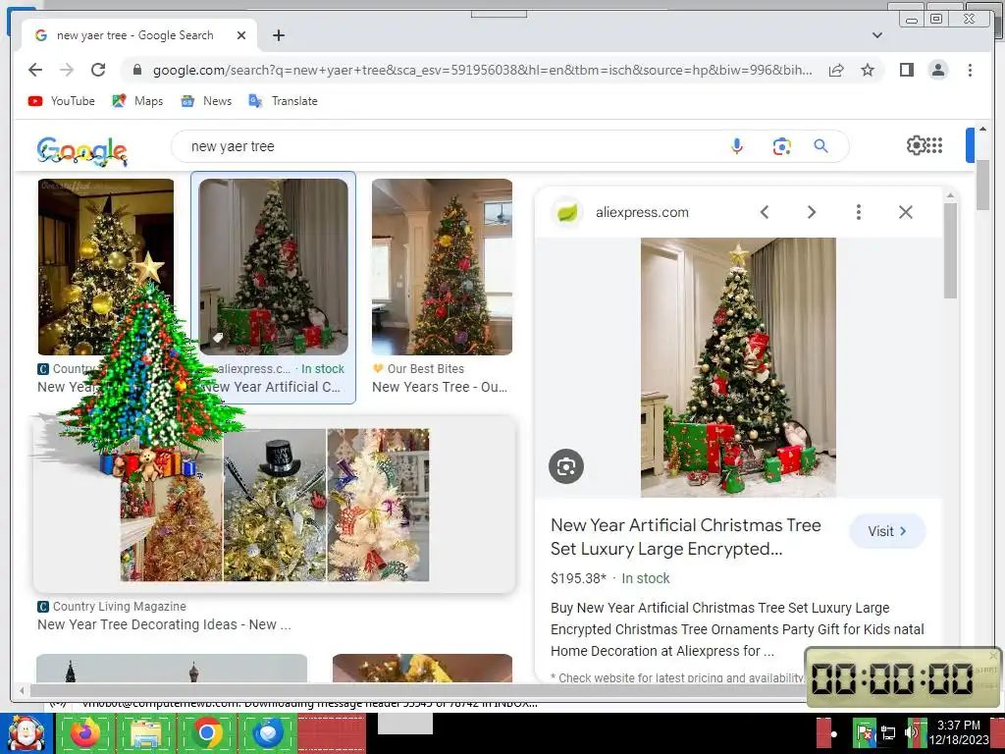
Task: Launch Firefox from the taskbar
Action: coord(85,733)
